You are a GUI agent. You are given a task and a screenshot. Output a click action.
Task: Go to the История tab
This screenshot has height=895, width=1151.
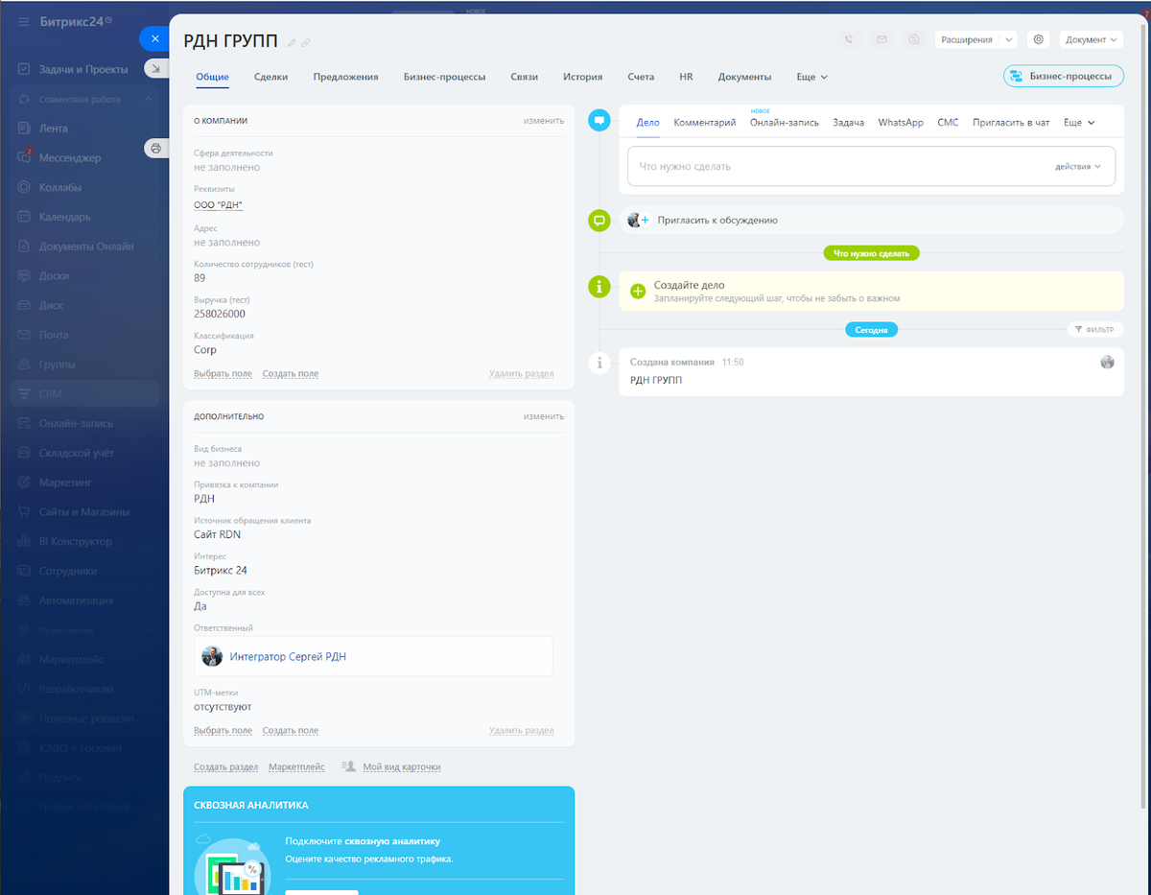pyautogui.click(x=582, y=77)
